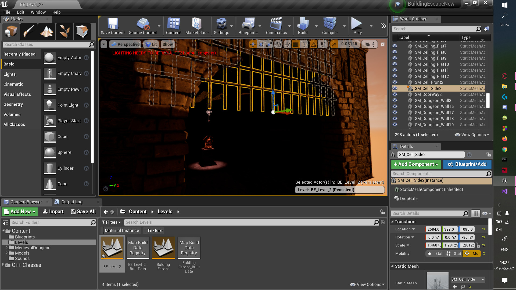The image size is (516, 290).
Task: Select the Geometry Editing mode icon
Action: (x=82, y=31)
